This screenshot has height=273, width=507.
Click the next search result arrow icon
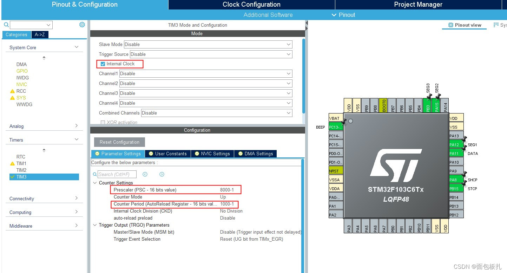click(x=162, y=174)
